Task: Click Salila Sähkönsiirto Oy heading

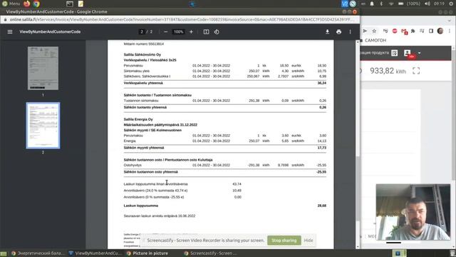Action: [142, 55]
